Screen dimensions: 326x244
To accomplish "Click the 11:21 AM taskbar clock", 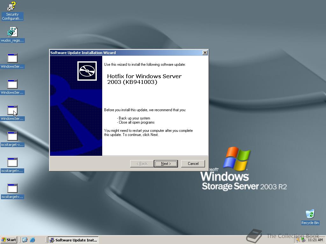I will click(315, 240).
